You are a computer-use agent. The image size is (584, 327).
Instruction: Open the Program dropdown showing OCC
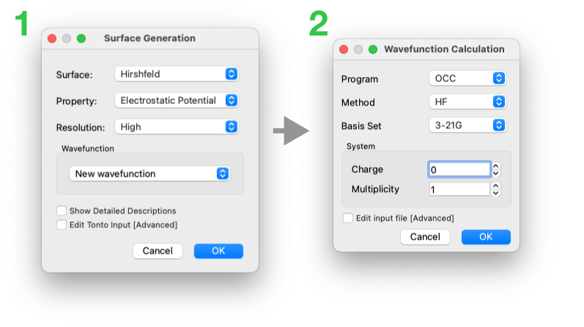pos(467,78)
